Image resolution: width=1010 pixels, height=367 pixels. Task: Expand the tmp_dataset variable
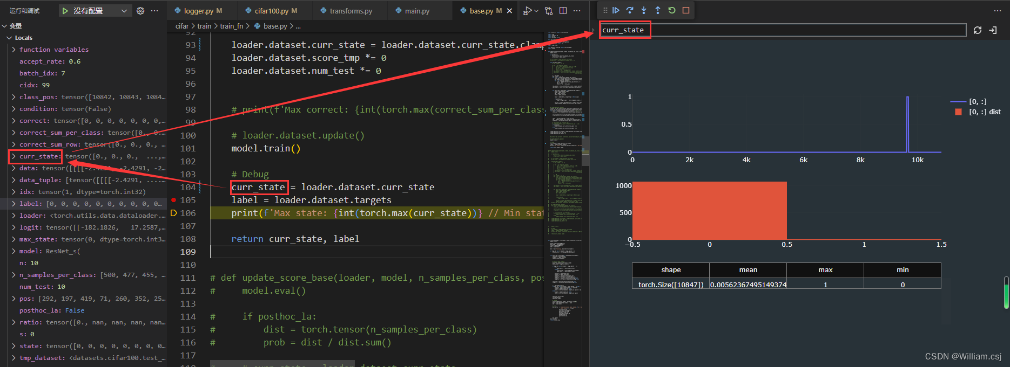click(x=14, y=358)
